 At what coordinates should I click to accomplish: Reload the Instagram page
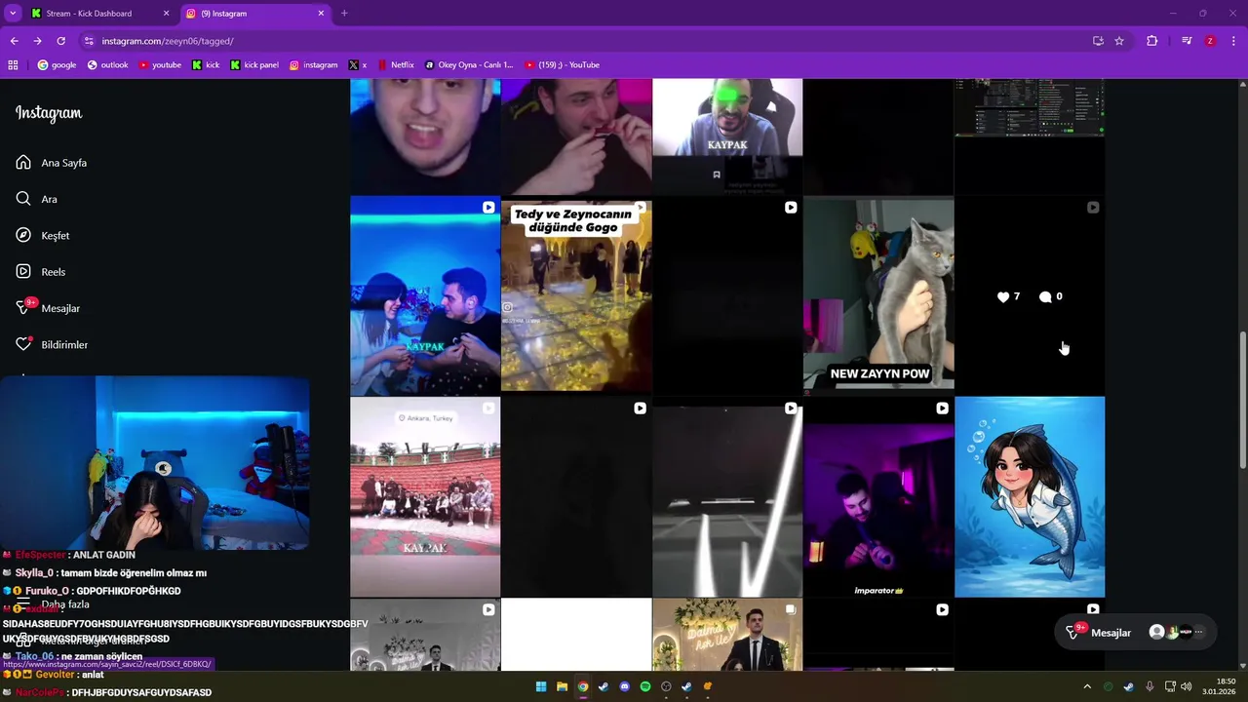[x=60, y=41]
